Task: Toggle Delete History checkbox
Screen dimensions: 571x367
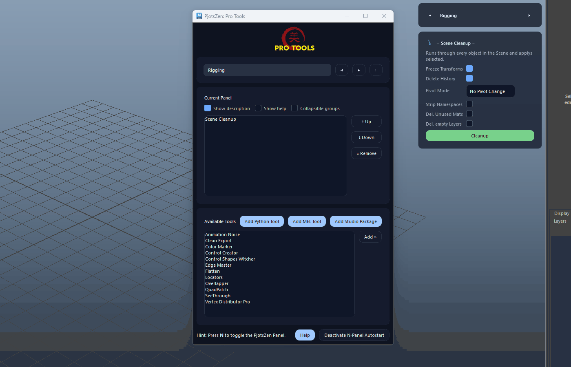Action: (x=469, y=78)
